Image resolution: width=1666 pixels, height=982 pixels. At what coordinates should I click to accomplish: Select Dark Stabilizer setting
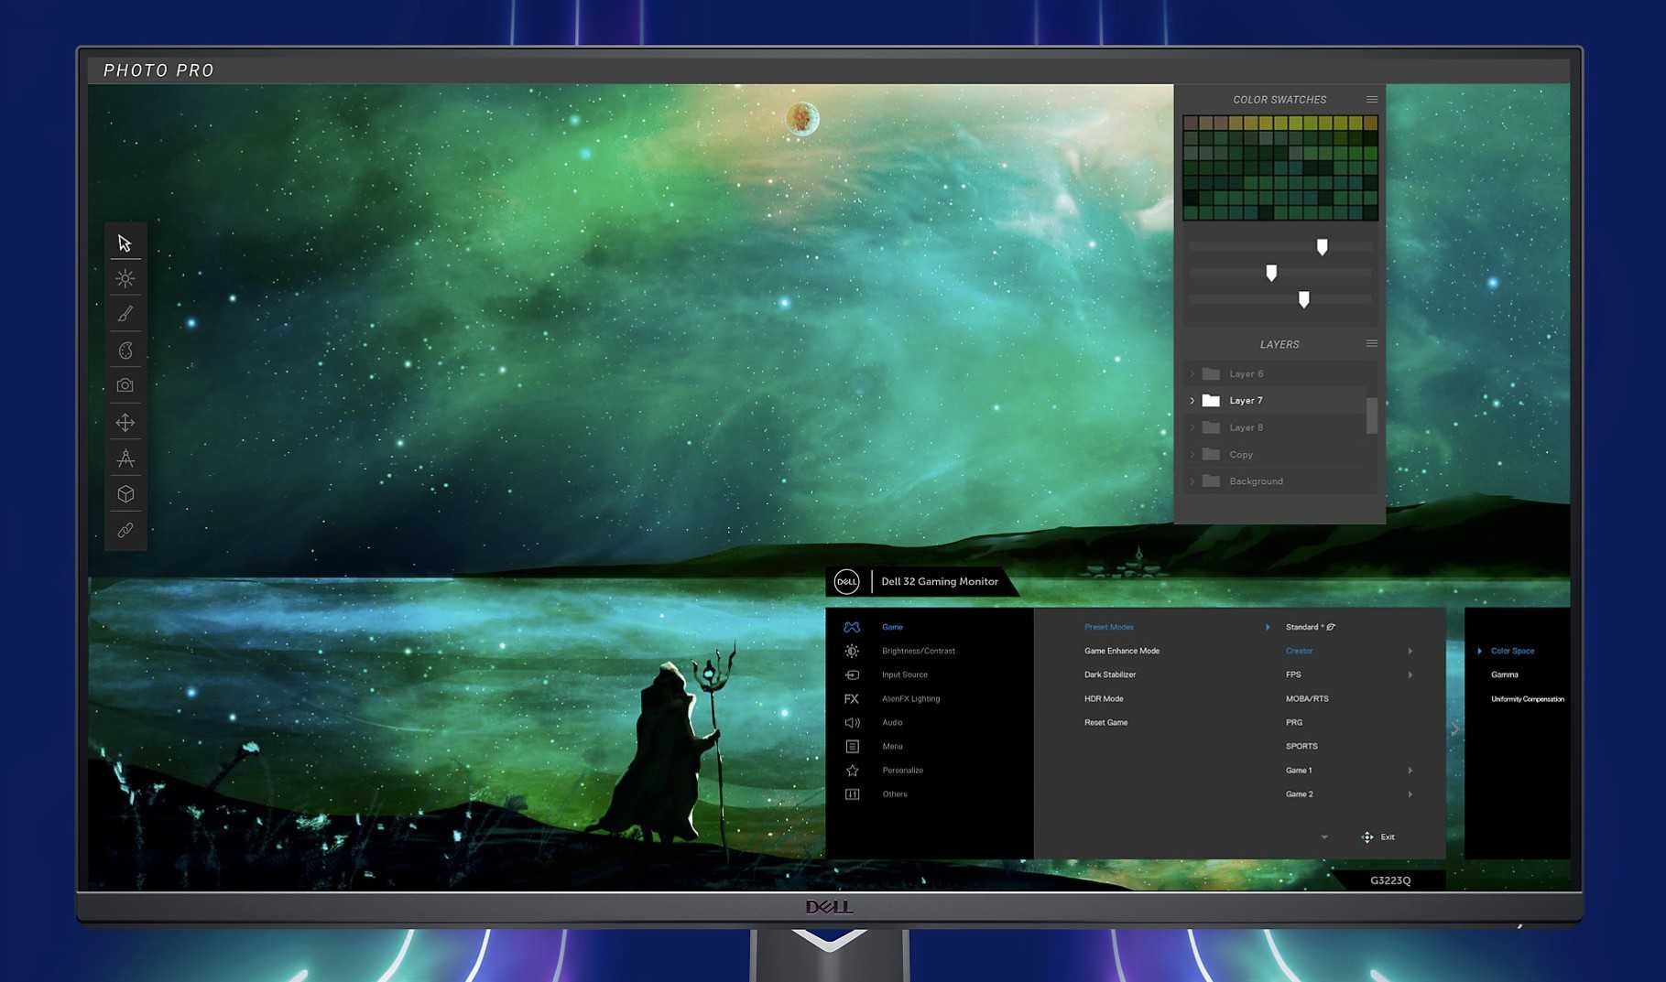coord(1109,674)
